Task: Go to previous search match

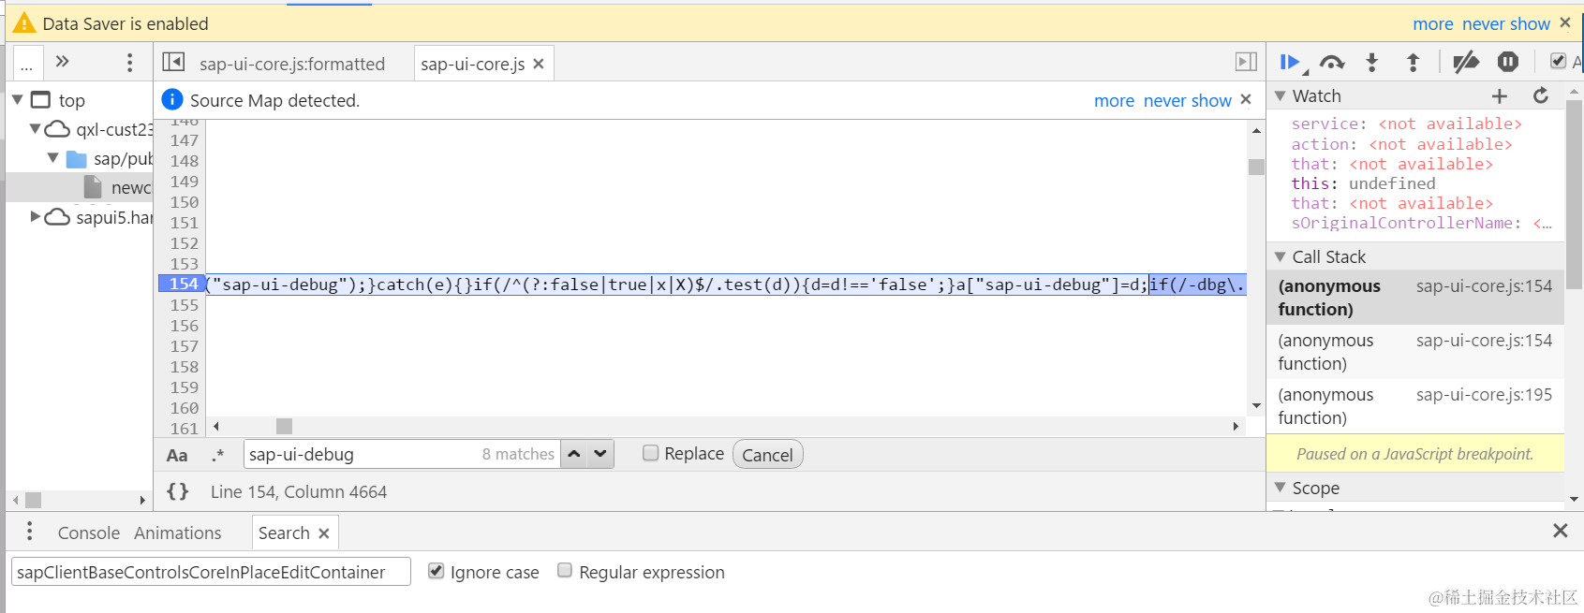Action: 574,454
